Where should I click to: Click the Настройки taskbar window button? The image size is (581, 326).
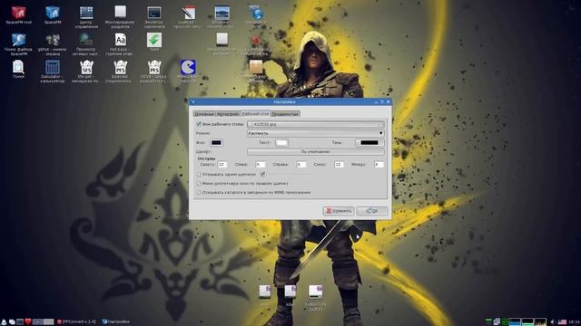[116, 322]
